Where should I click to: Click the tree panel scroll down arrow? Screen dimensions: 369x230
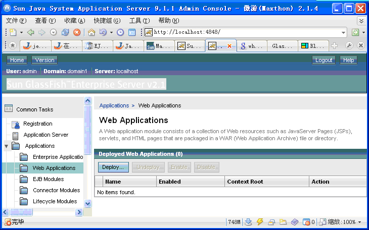[x=87, y=204]
